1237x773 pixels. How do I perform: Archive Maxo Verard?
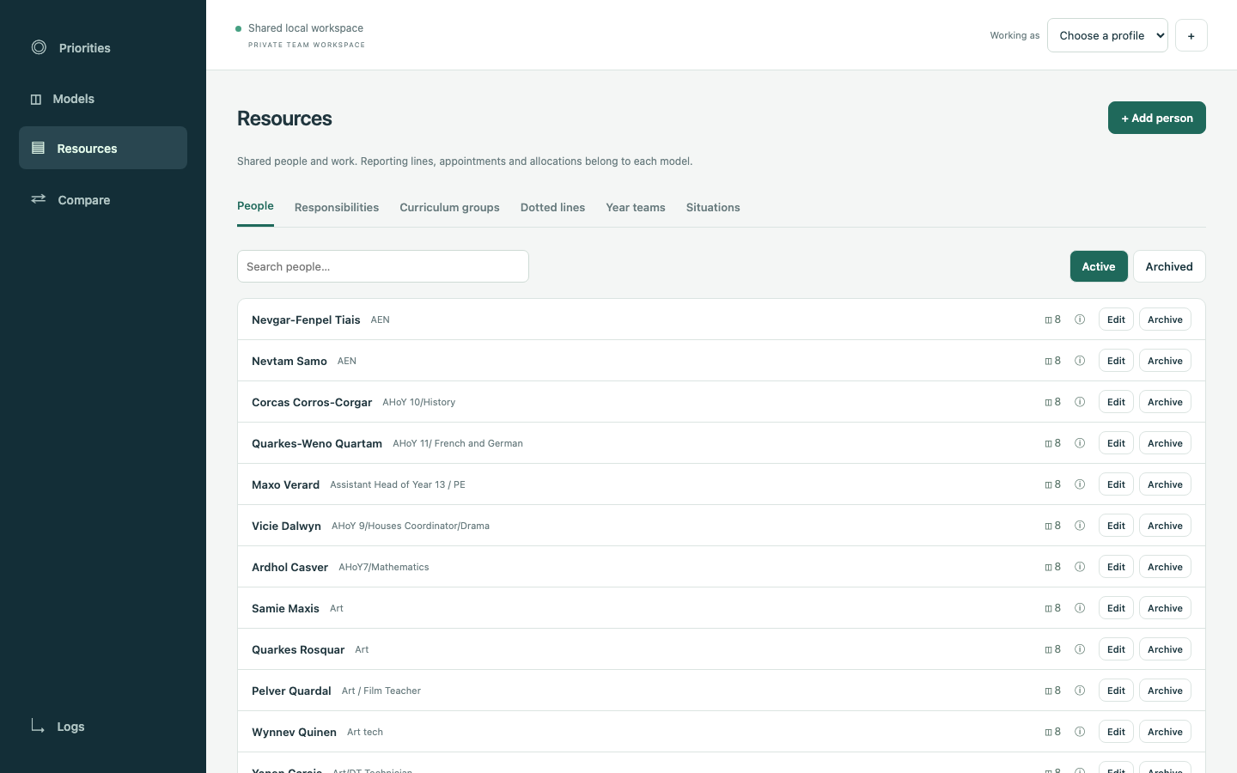tap(1165, 484)
